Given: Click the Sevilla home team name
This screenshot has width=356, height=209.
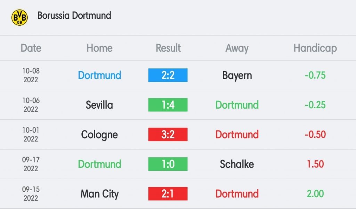Looking at the screenshot, I should pos(99,105).
